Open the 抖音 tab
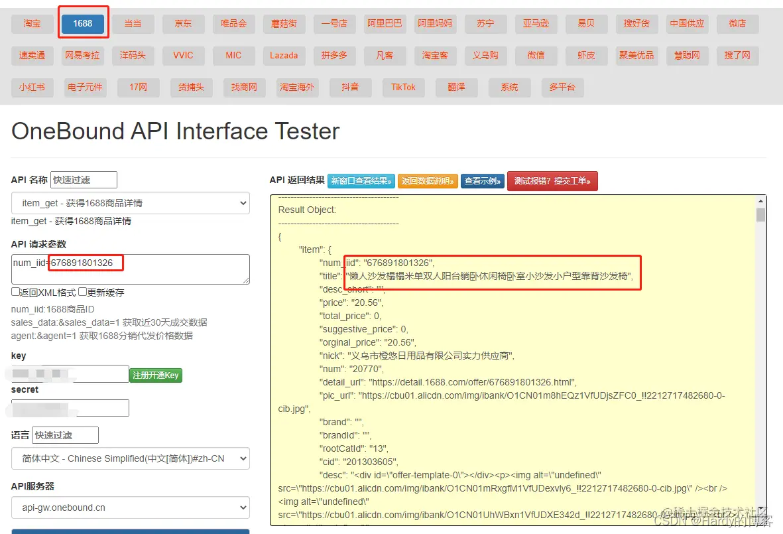This screenshot has width=783, height=534. pyautogui.click(x=351, y=88)
